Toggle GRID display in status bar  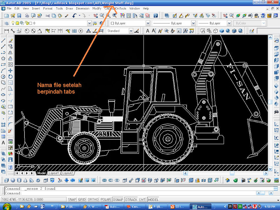click(x=82, y=199)
